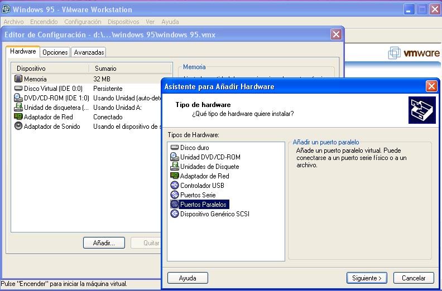Click the Sumario column header
The width and height of the screenshot is (442, 291).
coord(130,69)
